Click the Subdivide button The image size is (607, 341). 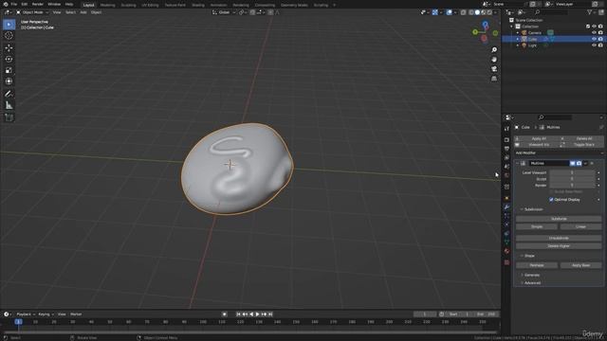pyautogui.click(x=559, y=219)
